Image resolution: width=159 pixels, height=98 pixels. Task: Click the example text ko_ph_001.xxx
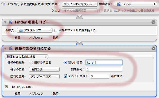(23, 87)
